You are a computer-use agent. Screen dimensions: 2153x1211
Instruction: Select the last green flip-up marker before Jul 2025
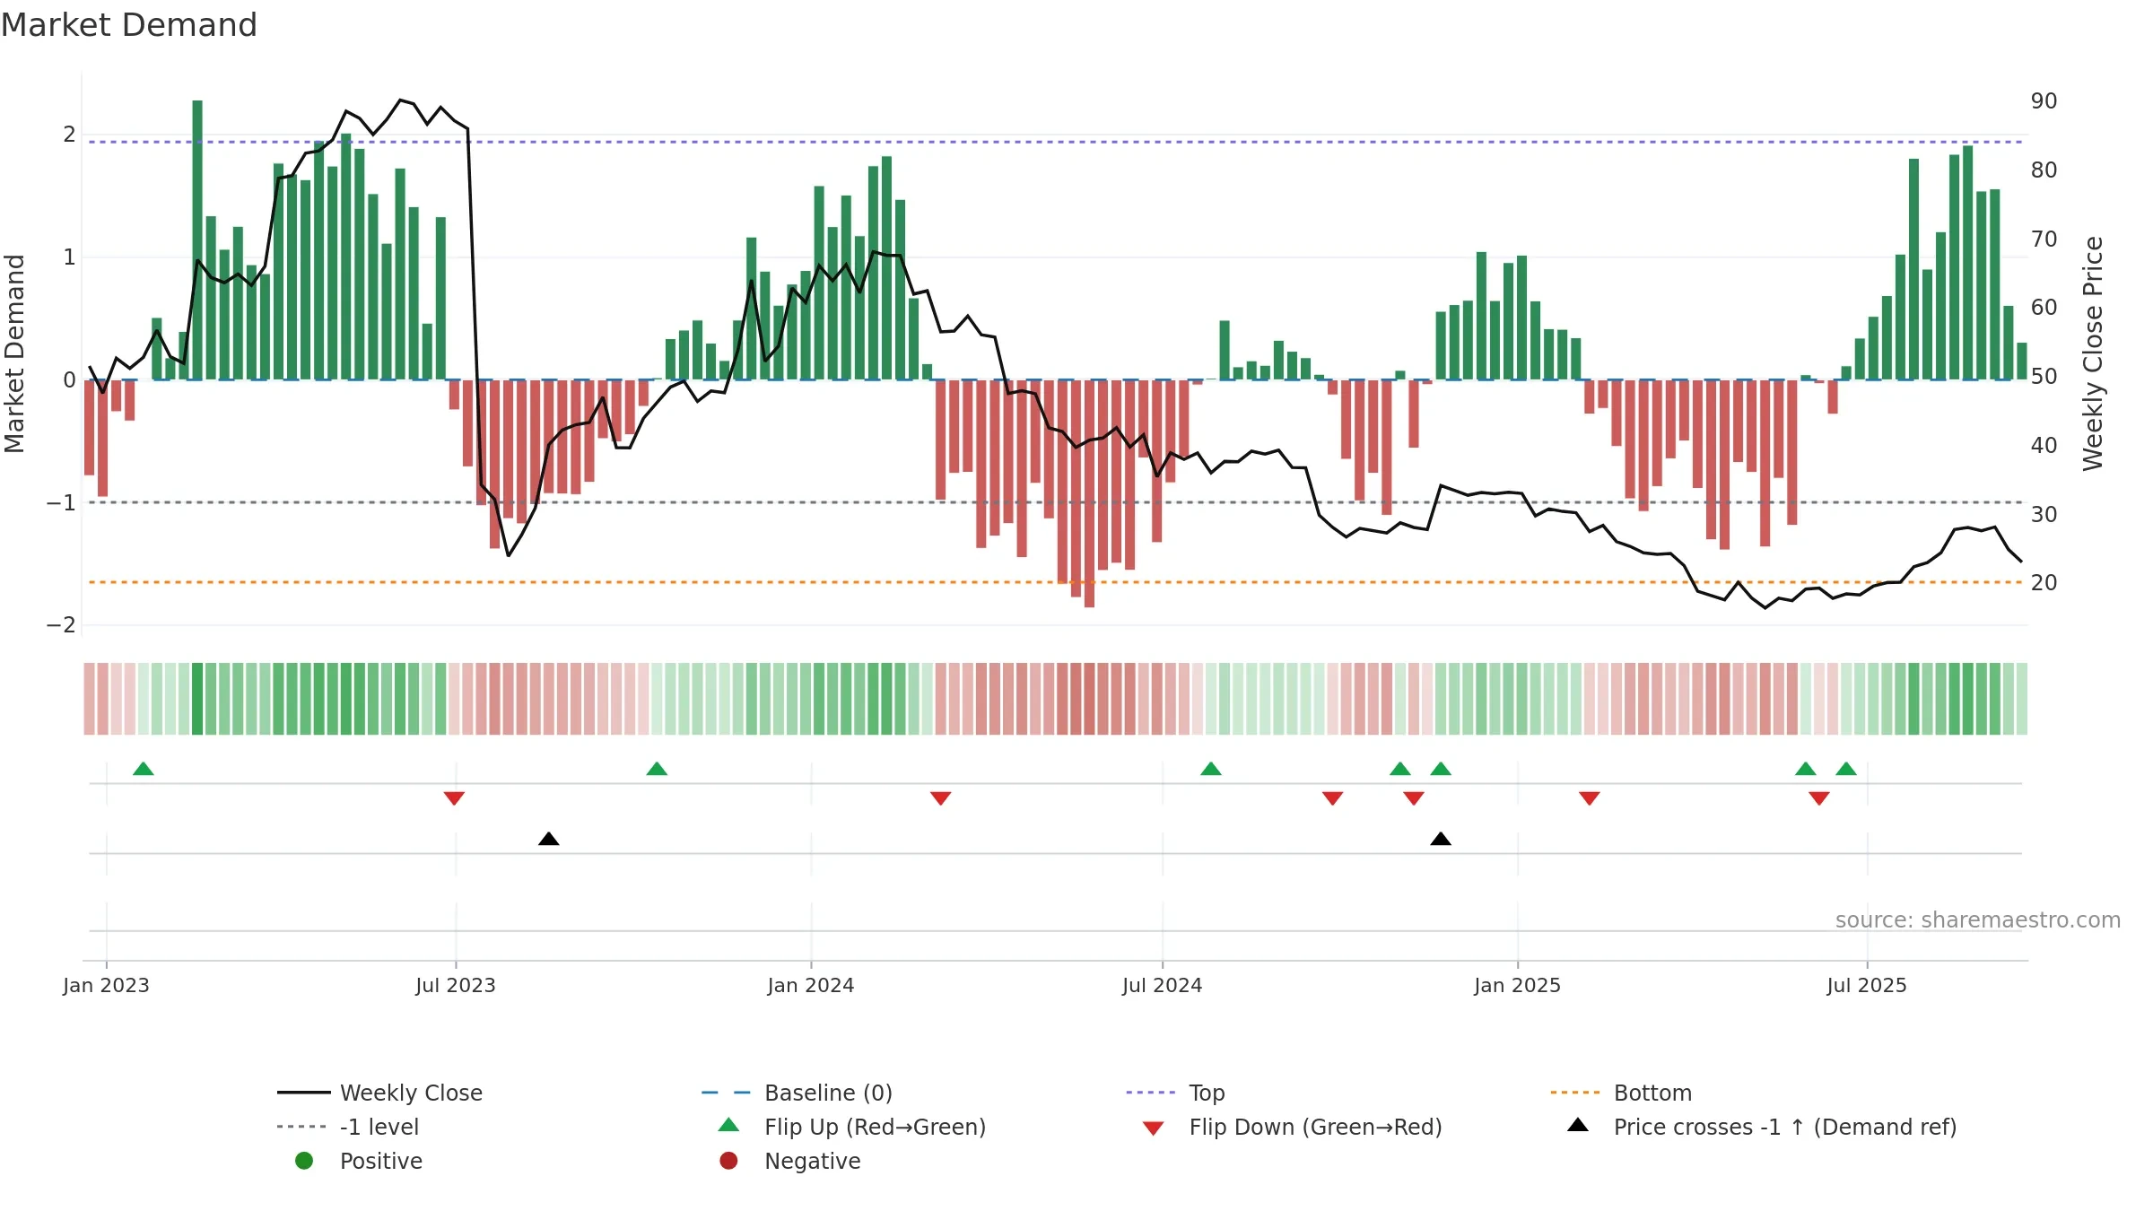[x=1846, y=769]
